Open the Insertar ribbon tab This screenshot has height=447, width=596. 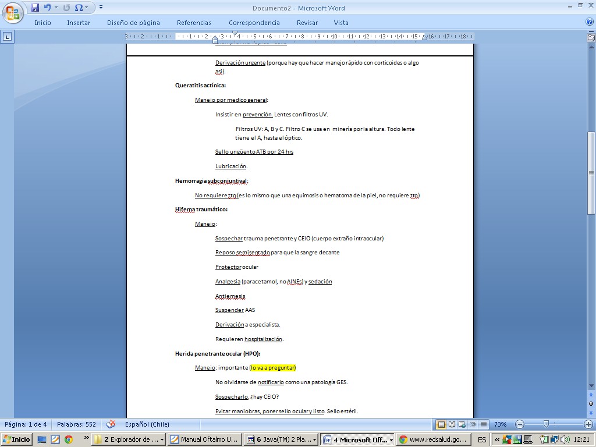pyautogui.click(x=79, y=23)
